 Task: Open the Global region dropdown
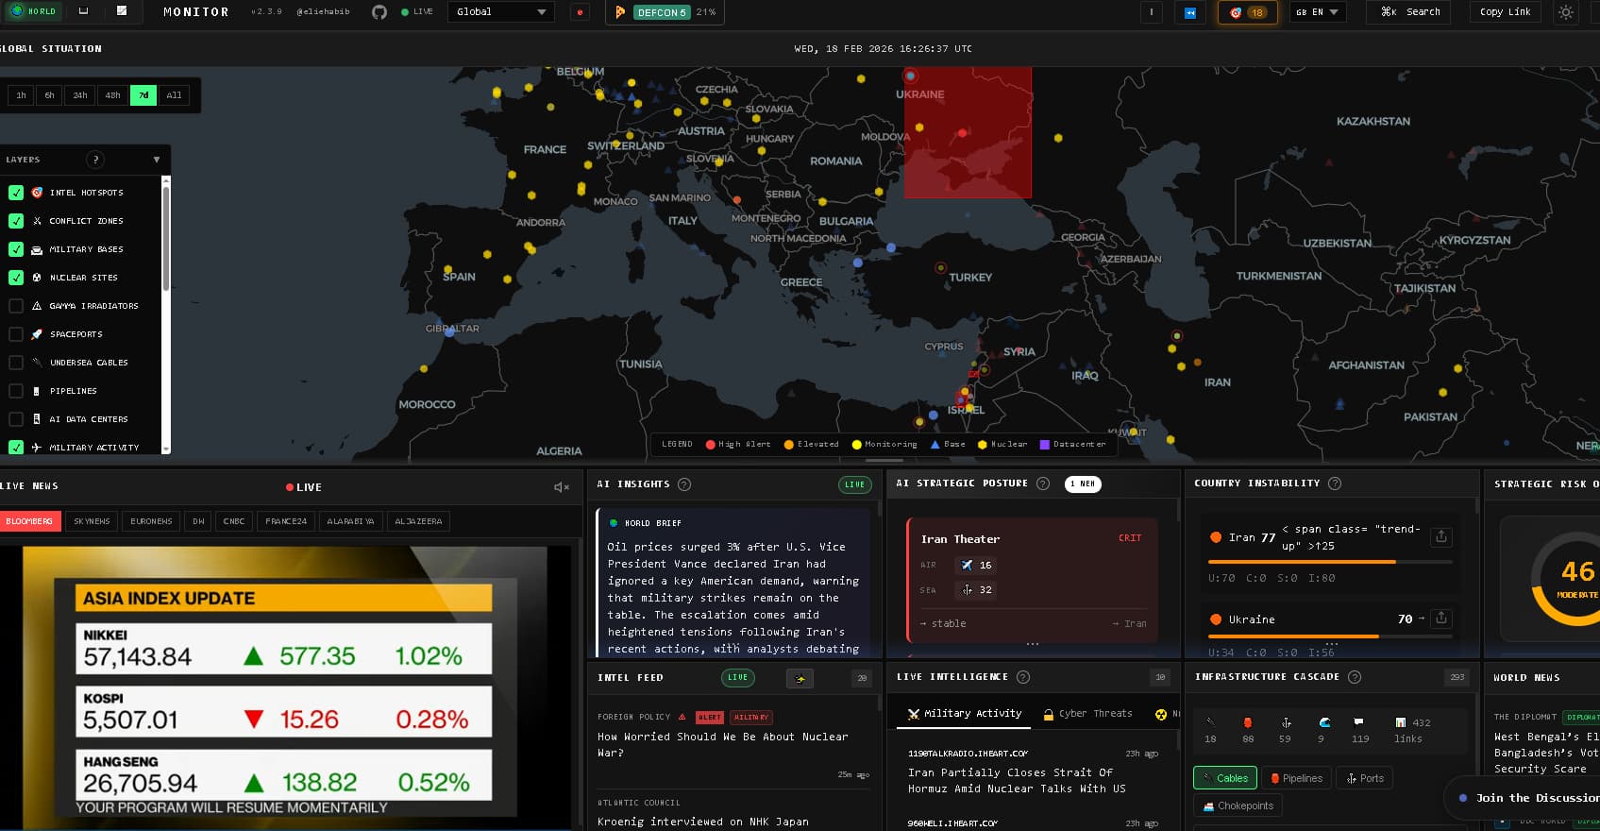(x=500, y=12)
